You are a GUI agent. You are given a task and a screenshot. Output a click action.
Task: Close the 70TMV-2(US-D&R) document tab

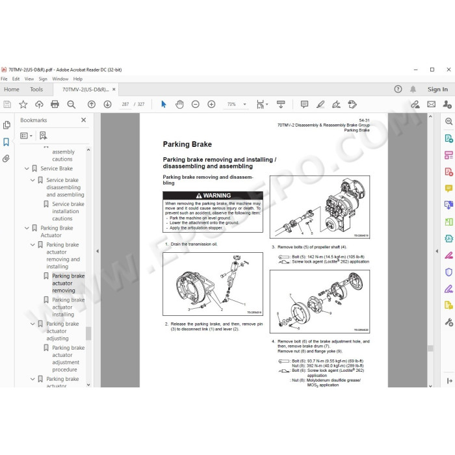click(114, 90)
